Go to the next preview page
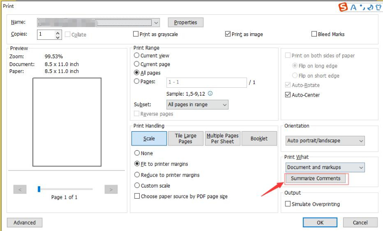 [111, 189]
